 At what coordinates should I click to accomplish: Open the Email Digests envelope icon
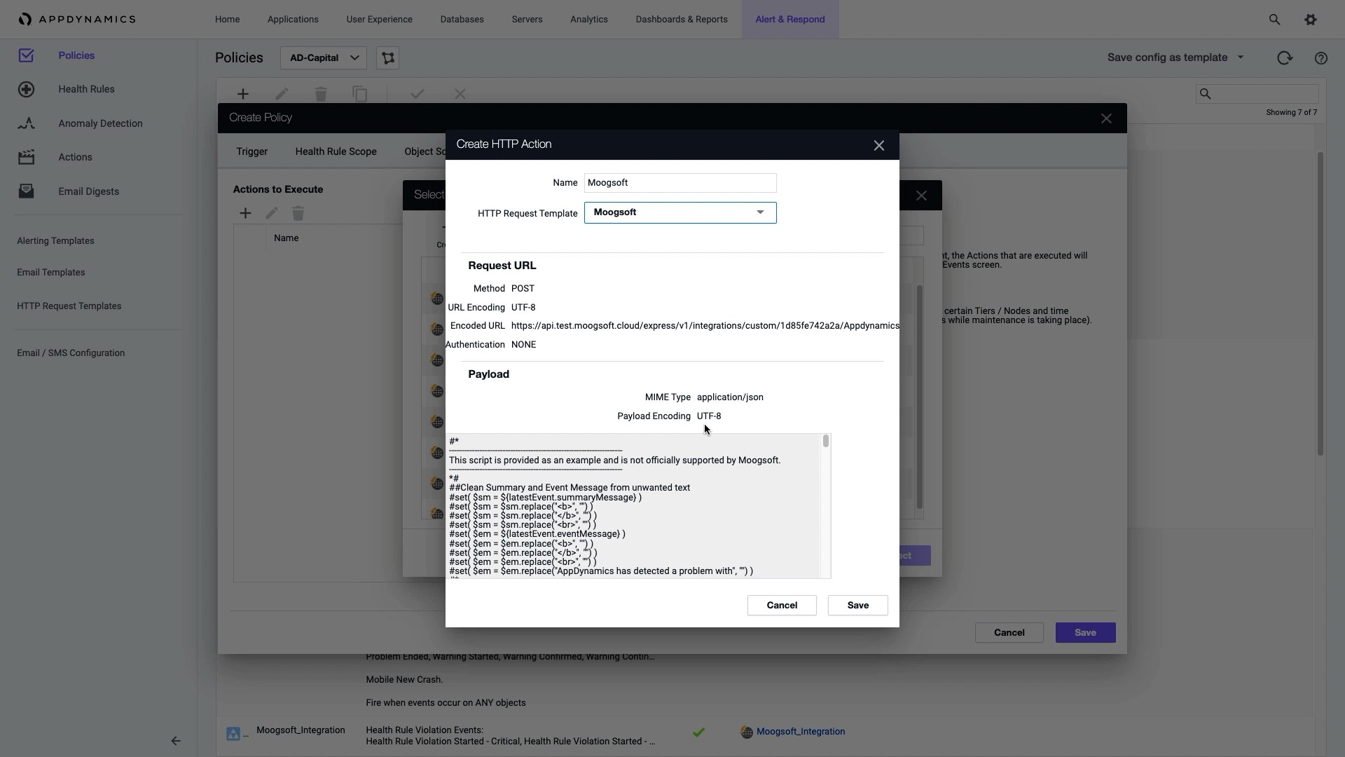click(x=26, y=191)
